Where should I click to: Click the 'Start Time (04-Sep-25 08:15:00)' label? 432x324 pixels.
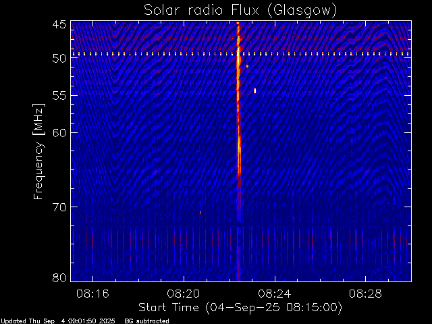(x=240, y=308)
